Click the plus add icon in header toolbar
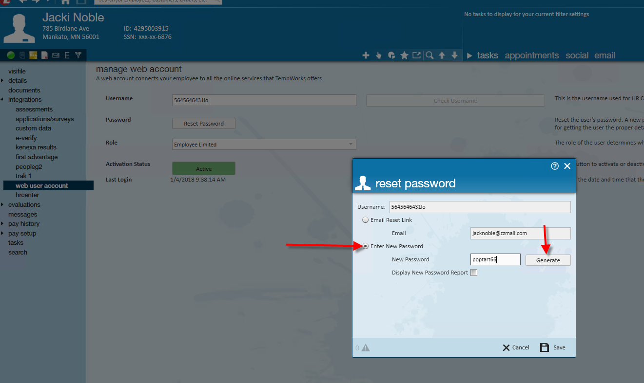The height and width of the screenshot is (383, 644). (x=366, y=55)
